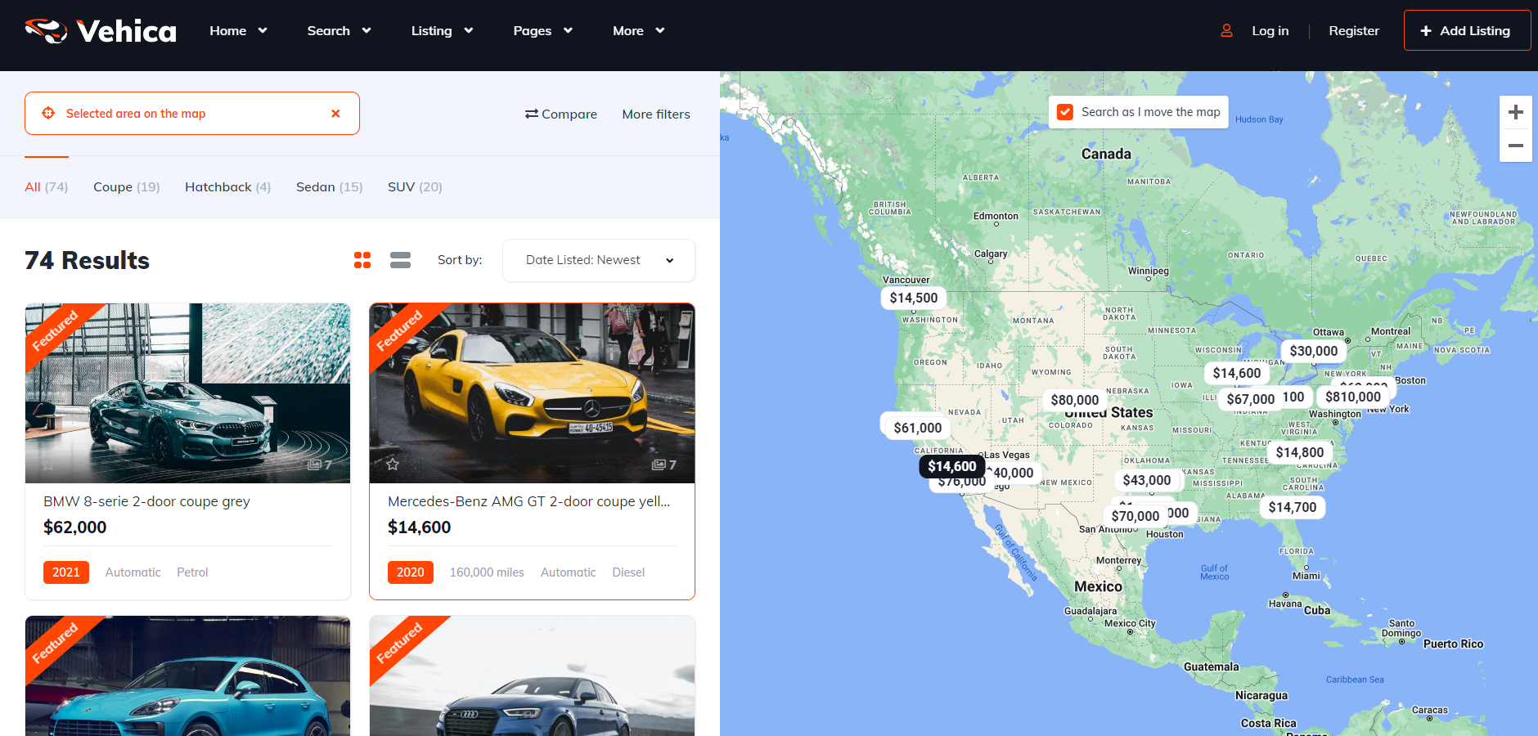Screen dimensions: 1538x736
Task: Select the Coupe category tab
Action: click(x=126, y=187)
